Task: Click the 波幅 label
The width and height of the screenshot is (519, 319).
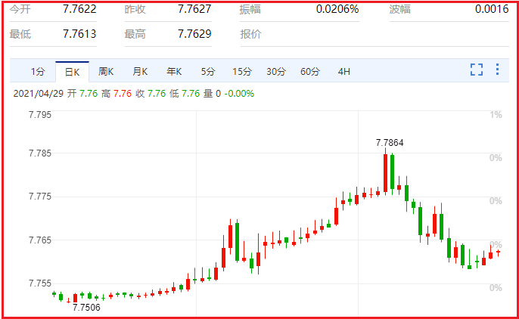Action: point(399,9)
